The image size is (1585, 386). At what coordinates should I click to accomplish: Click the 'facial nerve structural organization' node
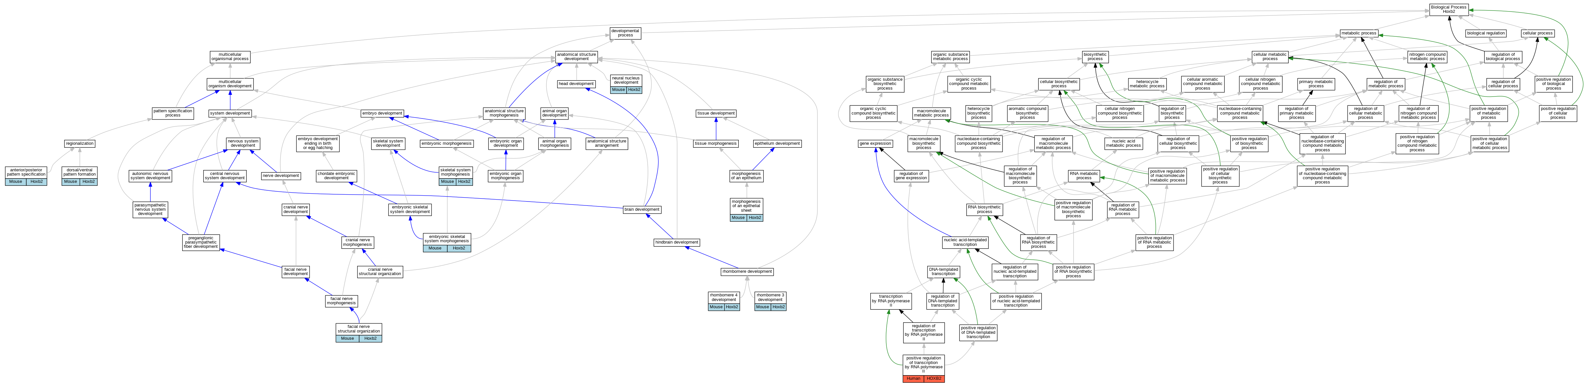(x=359, y=330)
